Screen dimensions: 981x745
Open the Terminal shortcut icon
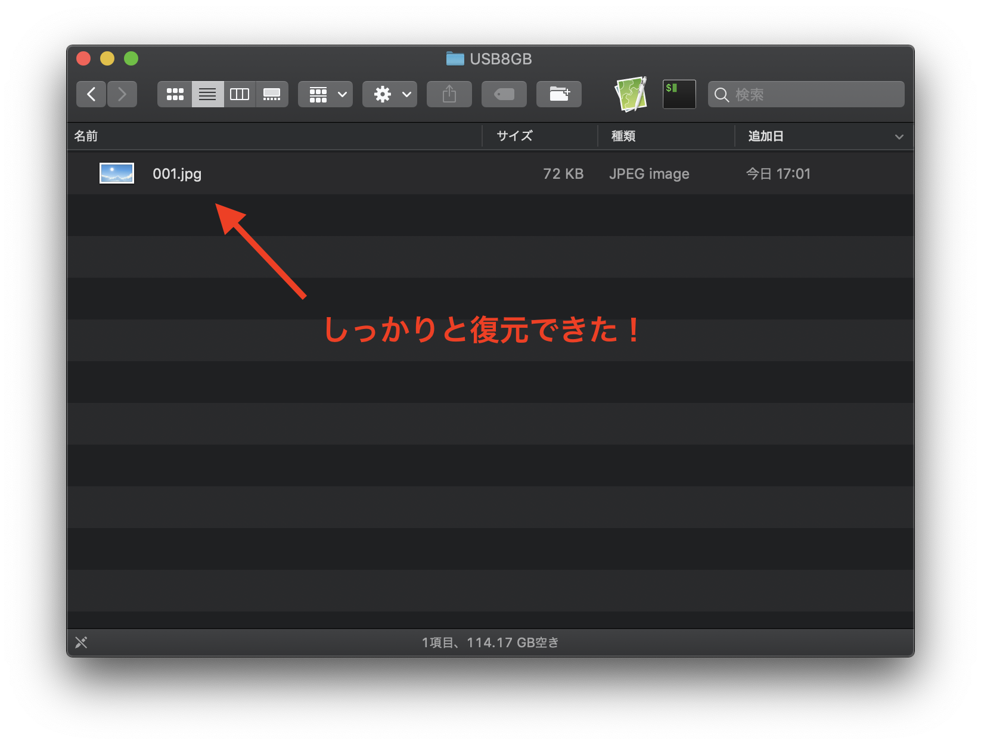pos(679,94)
